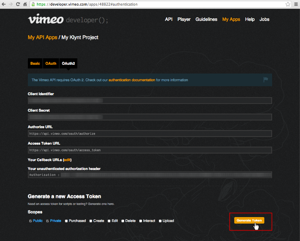Enable the Upload scope checkbox
This screenshot has width=300, height=241.
(160, 221)
